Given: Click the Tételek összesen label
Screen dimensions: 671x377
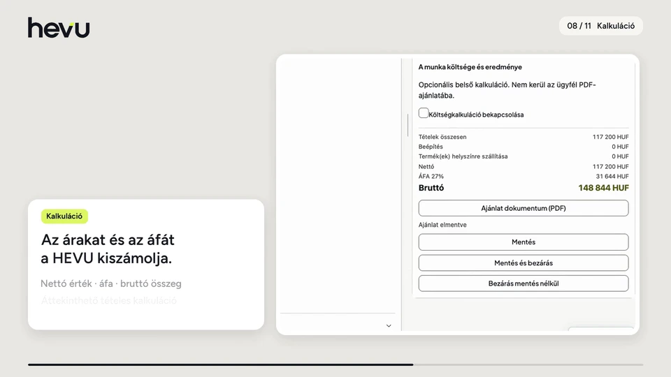Looking at the screenshot, I should pos(442,137).
